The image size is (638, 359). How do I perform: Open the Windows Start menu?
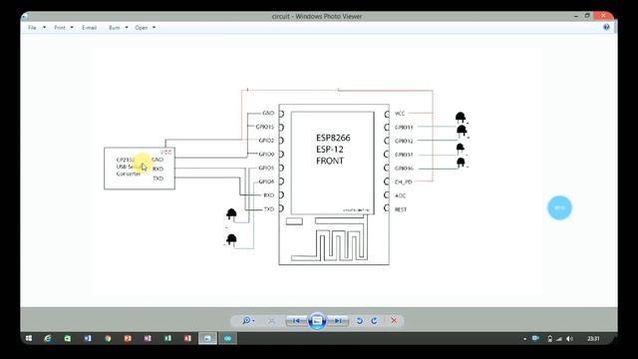pos(29,338)
